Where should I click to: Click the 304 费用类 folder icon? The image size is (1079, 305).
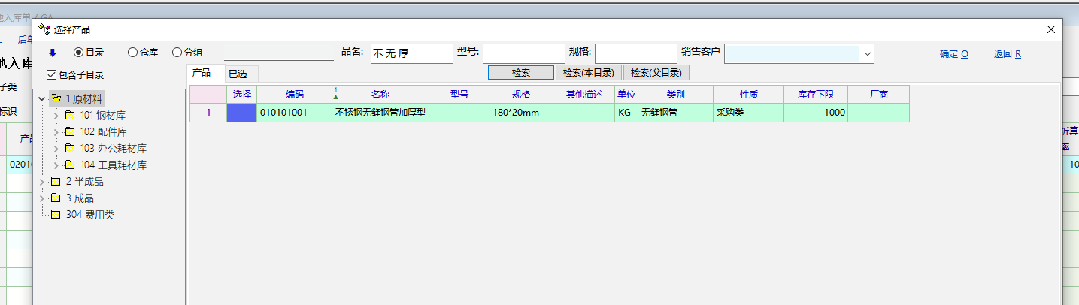click(x=56, y=215)
